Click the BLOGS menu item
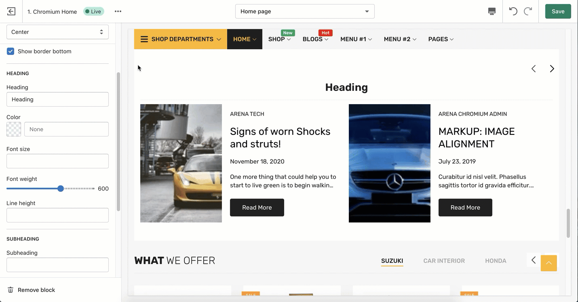 point(312,39)
